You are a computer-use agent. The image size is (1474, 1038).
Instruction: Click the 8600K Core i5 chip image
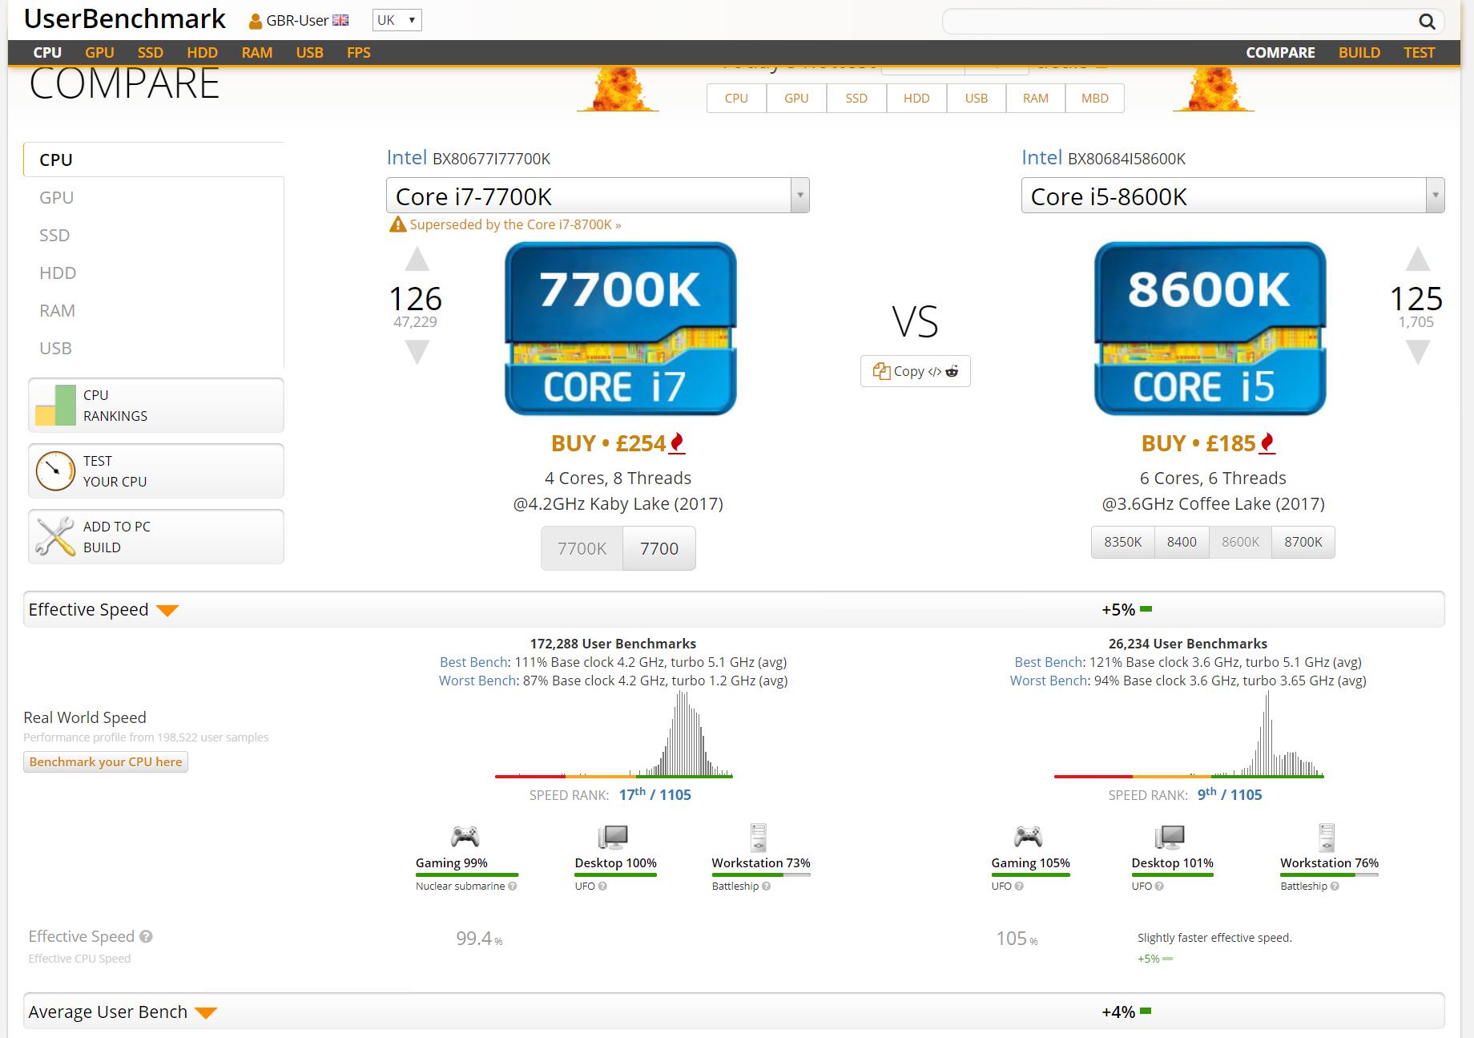(x=1210, y=329)
